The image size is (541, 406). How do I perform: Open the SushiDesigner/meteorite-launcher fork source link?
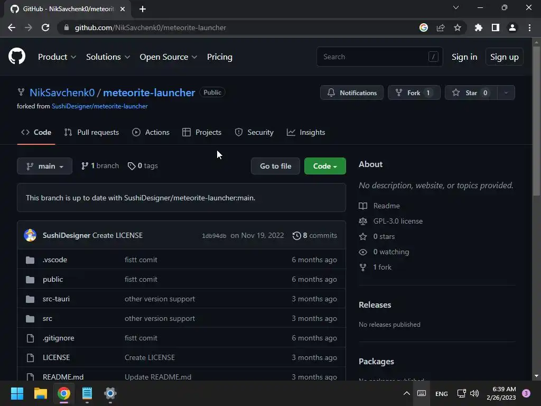click(100, 106)
